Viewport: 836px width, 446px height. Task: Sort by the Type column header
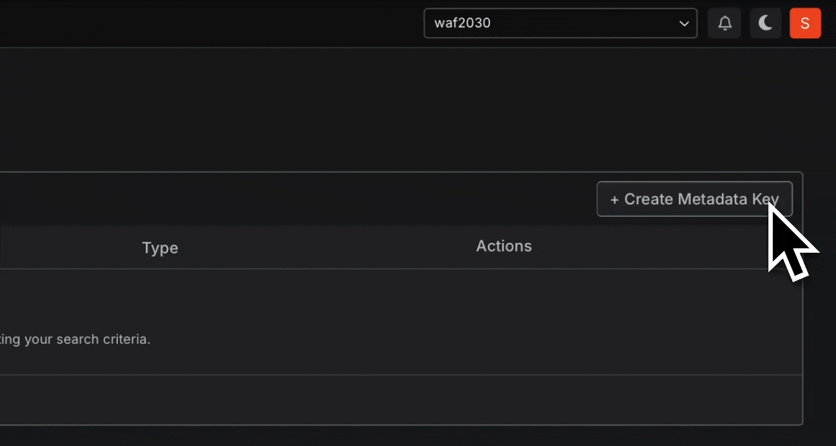160,248
